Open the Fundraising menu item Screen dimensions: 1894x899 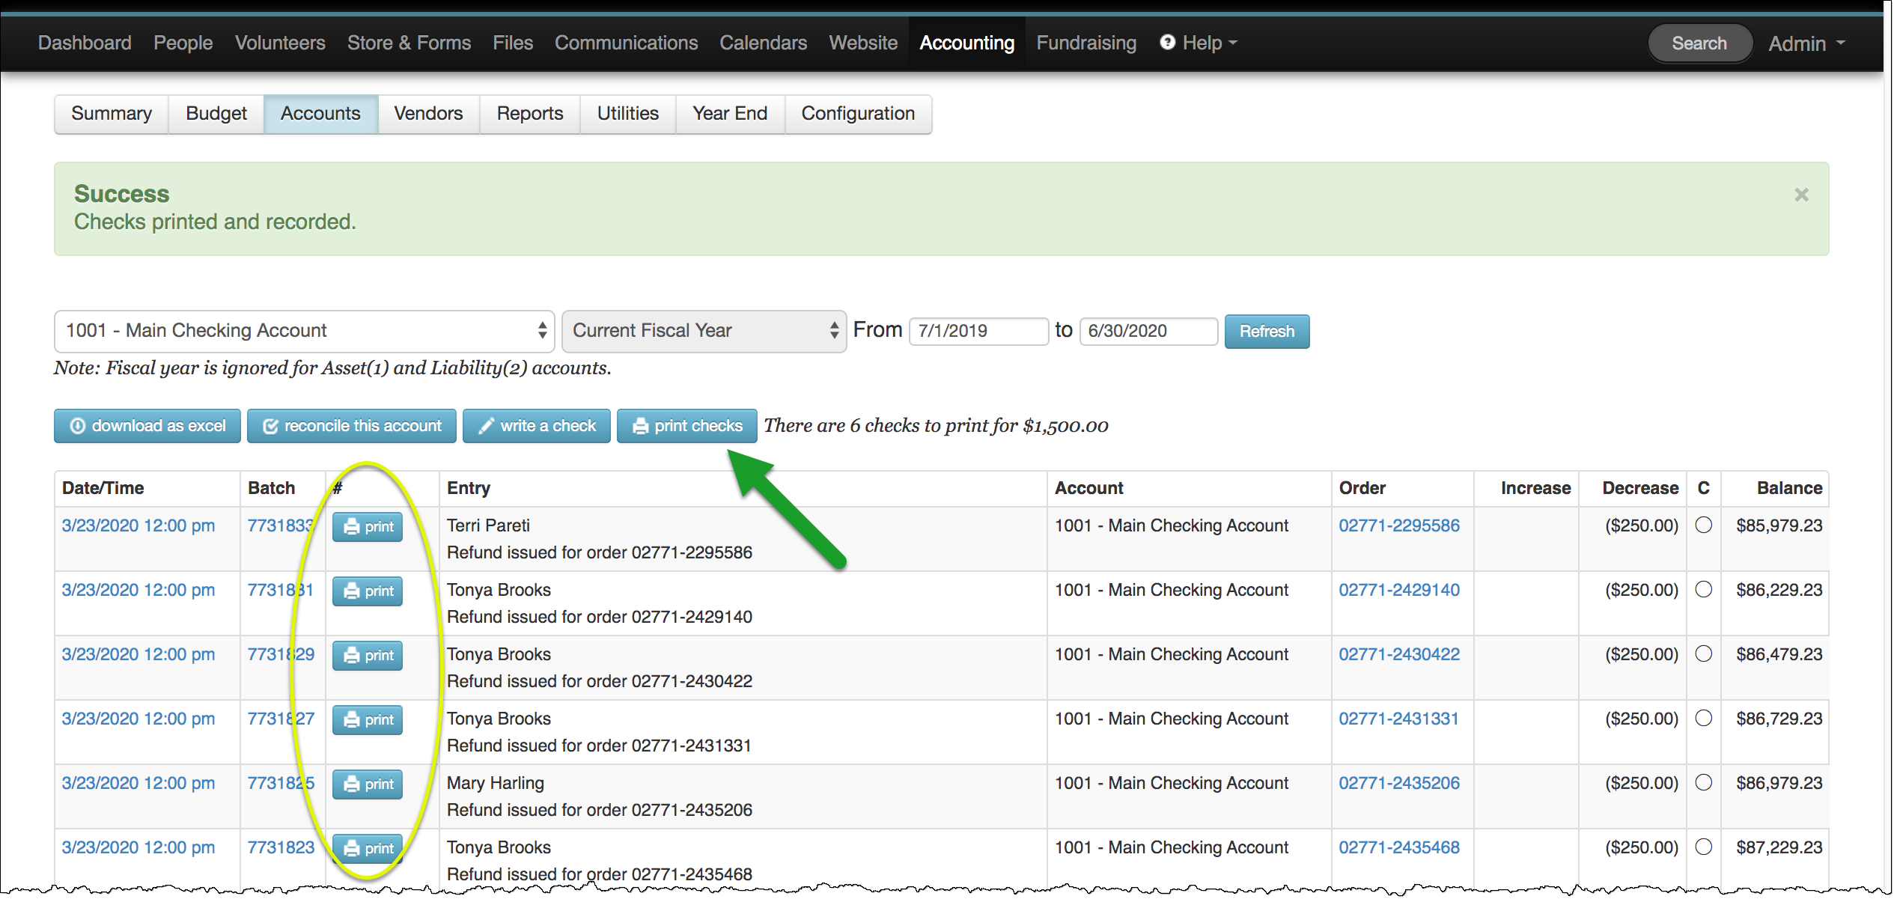point(1085,43)
